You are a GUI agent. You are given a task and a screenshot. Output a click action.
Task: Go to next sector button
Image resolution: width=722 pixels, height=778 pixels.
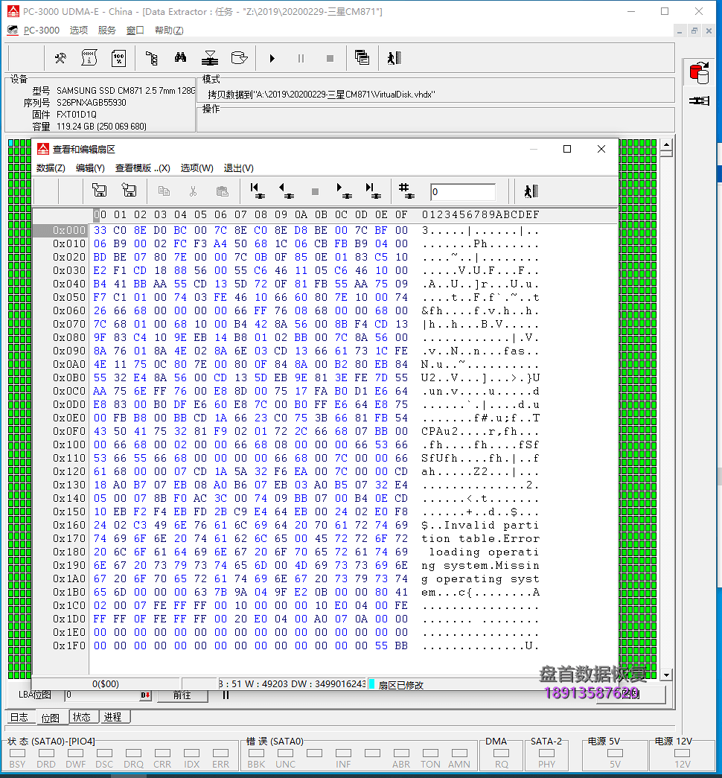click(345, 191)
